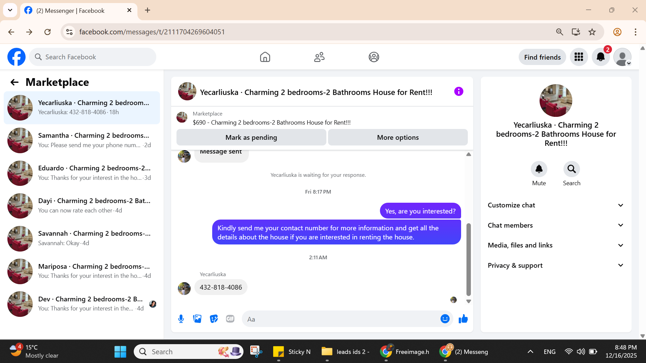Screen dimensions: 646x363
Task: Click the $690 Marketplace listing link
Action: click(271, 123)
